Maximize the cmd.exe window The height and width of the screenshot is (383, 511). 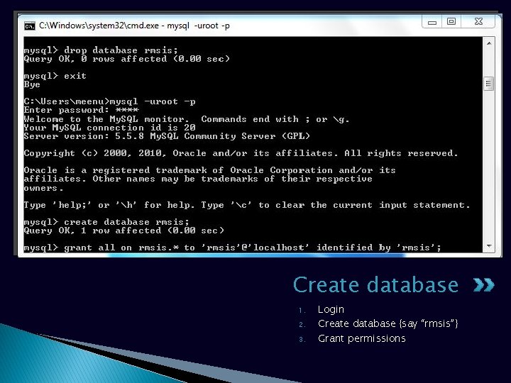click(x=451, y=21)
